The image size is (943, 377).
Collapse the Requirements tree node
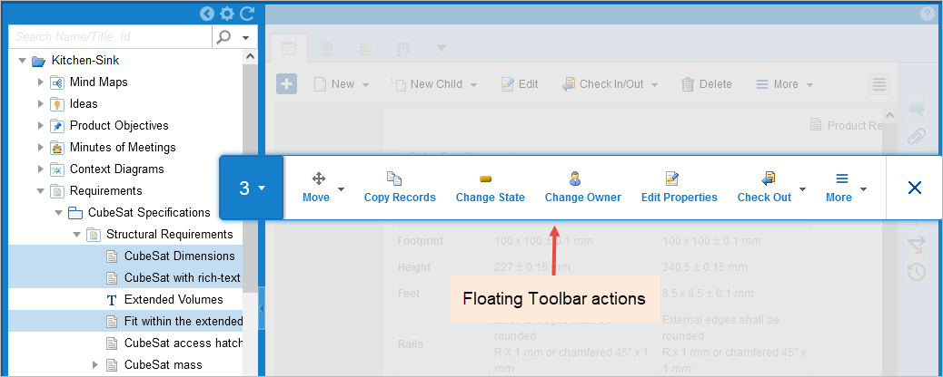point(40,191)
